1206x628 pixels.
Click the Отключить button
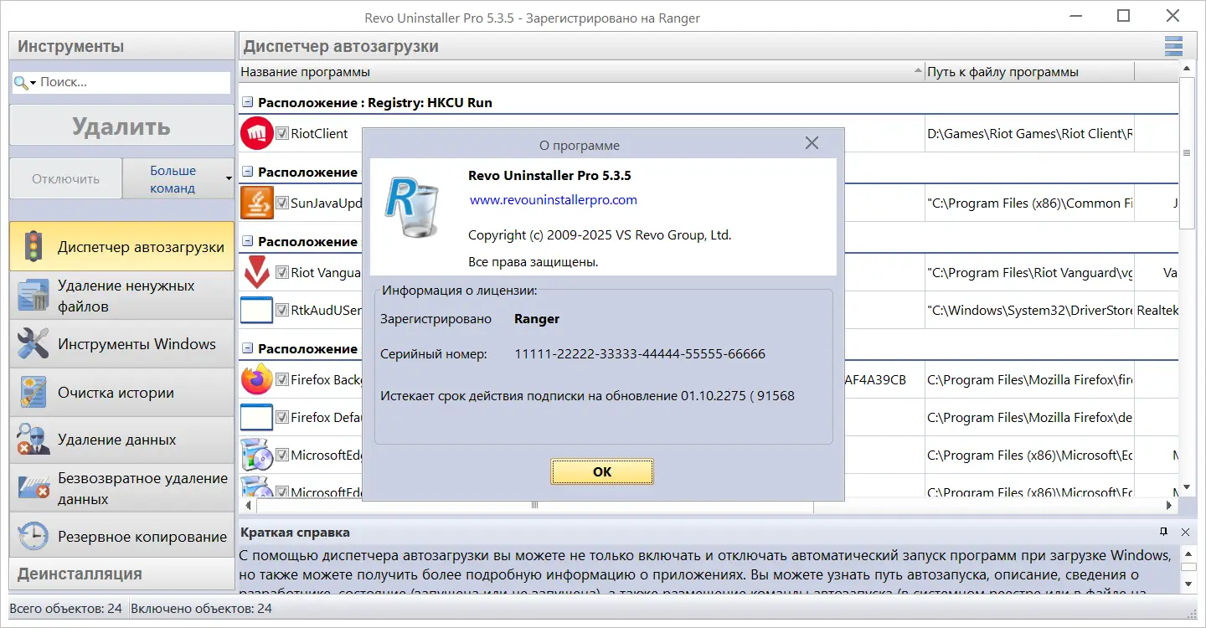tap(66, 178)
